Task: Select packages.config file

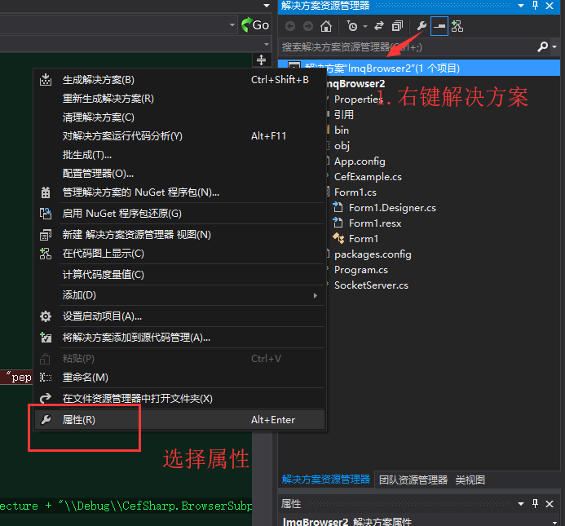Action: (x=373, y=254)
